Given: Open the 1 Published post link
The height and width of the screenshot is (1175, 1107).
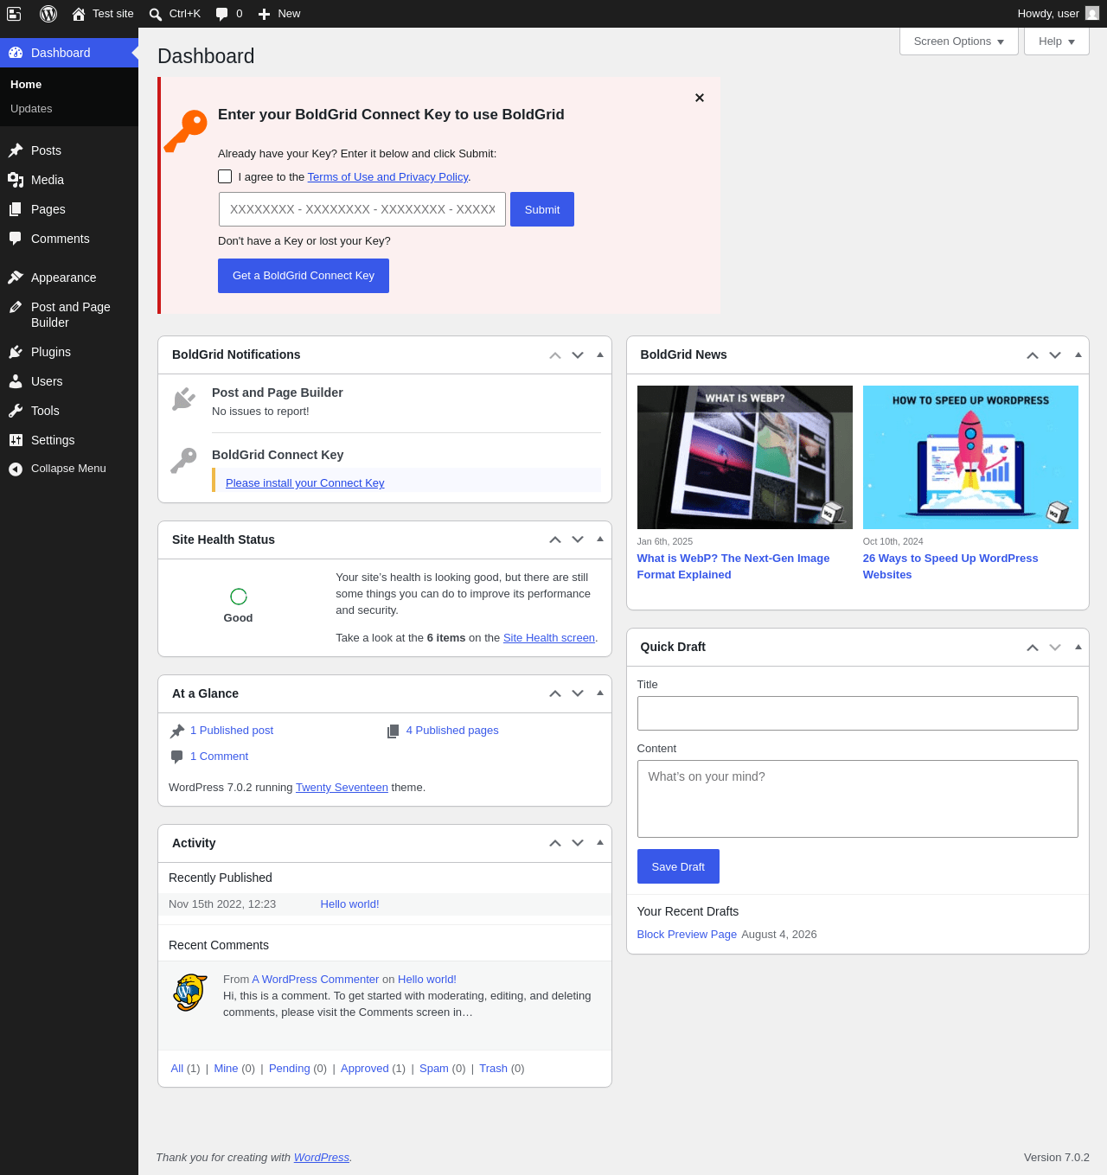Looking at the screenshot, I should point(232,731).
